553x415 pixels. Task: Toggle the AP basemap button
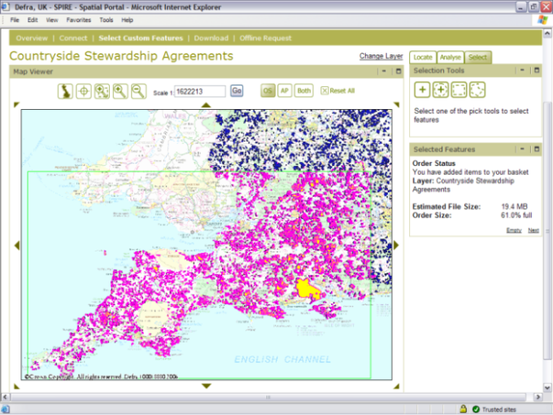(285, 91)
